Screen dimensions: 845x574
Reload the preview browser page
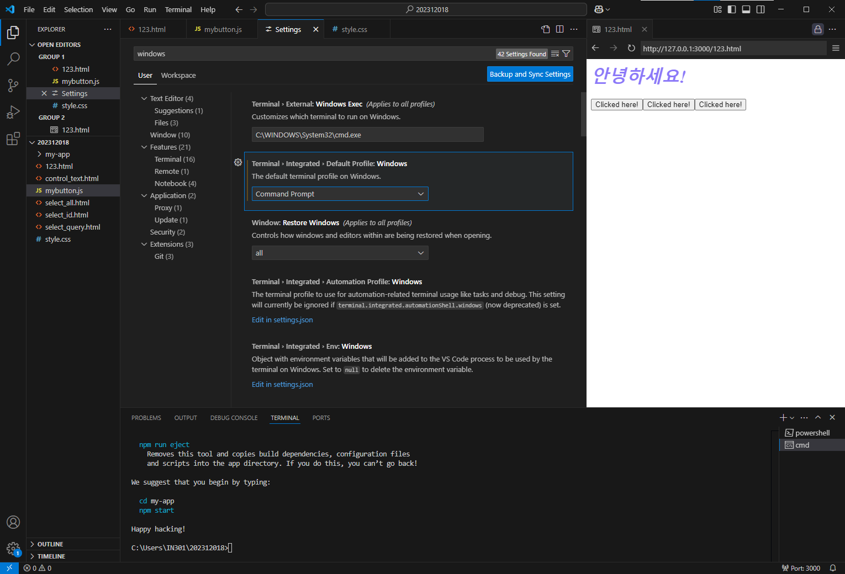631,48
